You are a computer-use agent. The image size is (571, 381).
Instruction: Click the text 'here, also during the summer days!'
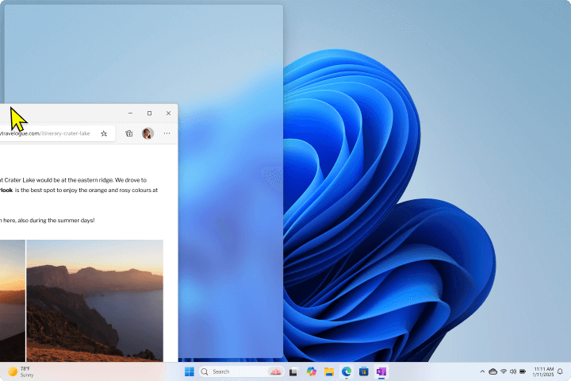point(49,220)
